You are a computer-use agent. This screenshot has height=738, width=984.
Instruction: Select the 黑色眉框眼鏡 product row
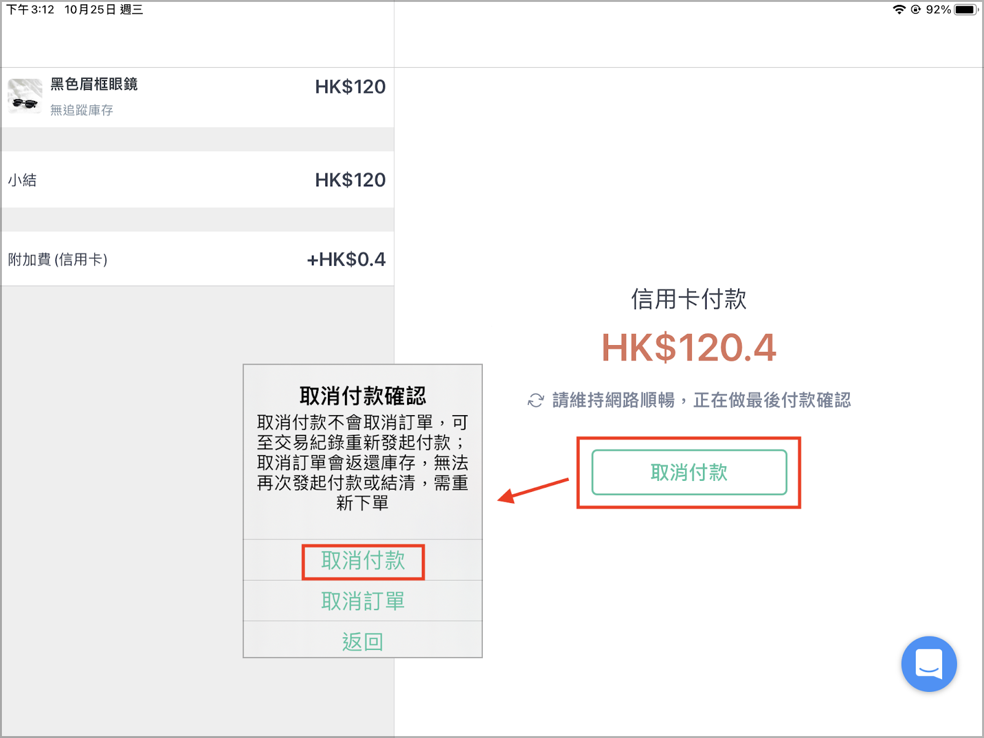[x=197, y=97]
